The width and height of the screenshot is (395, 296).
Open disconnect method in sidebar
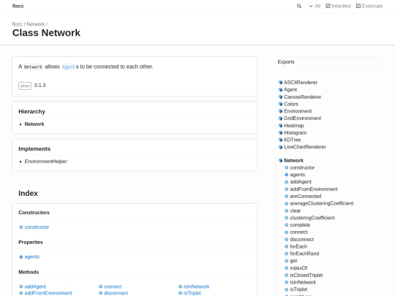click(302, 240)
